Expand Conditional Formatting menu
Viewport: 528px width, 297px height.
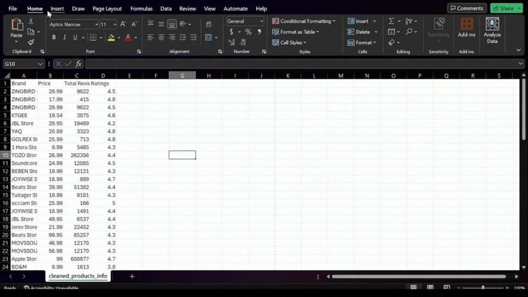[x=304, y=21]
